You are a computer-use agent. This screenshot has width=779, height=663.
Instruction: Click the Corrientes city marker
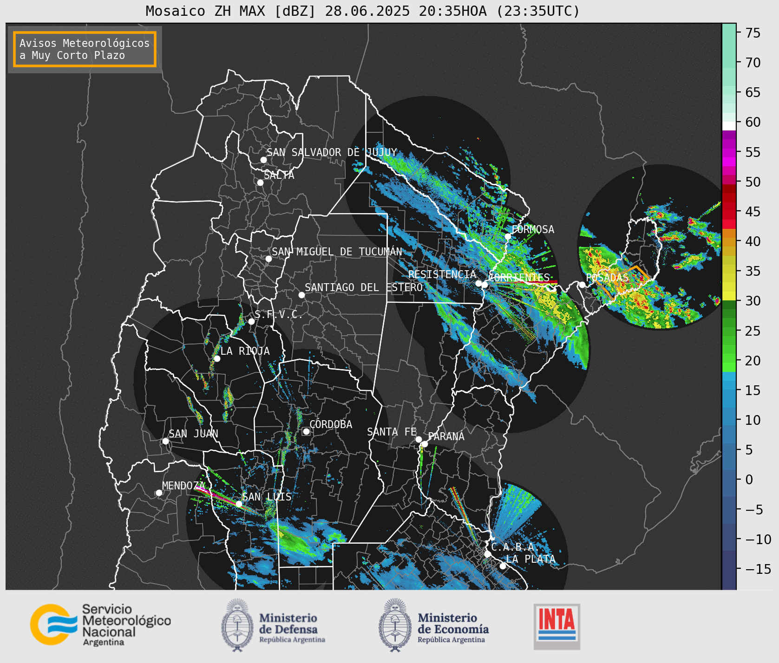(x=484, y=285)
